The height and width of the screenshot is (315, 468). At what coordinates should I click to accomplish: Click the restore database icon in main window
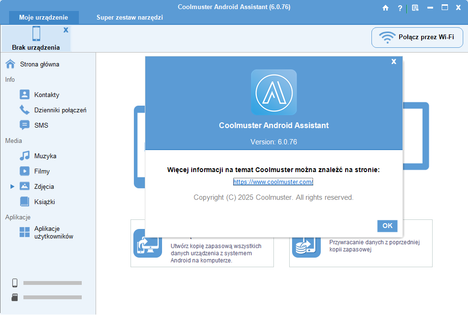pos(306,247)
